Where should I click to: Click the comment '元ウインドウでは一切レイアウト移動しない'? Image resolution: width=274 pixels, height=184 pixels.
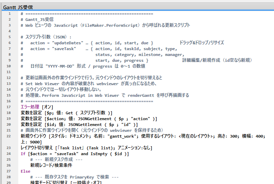(61, 90)
